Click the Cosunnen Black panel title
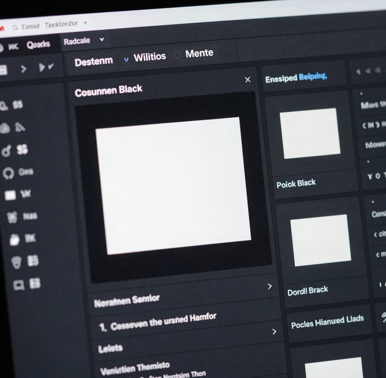The height and width of the screenshot is (378, 386). coord(109,91)
